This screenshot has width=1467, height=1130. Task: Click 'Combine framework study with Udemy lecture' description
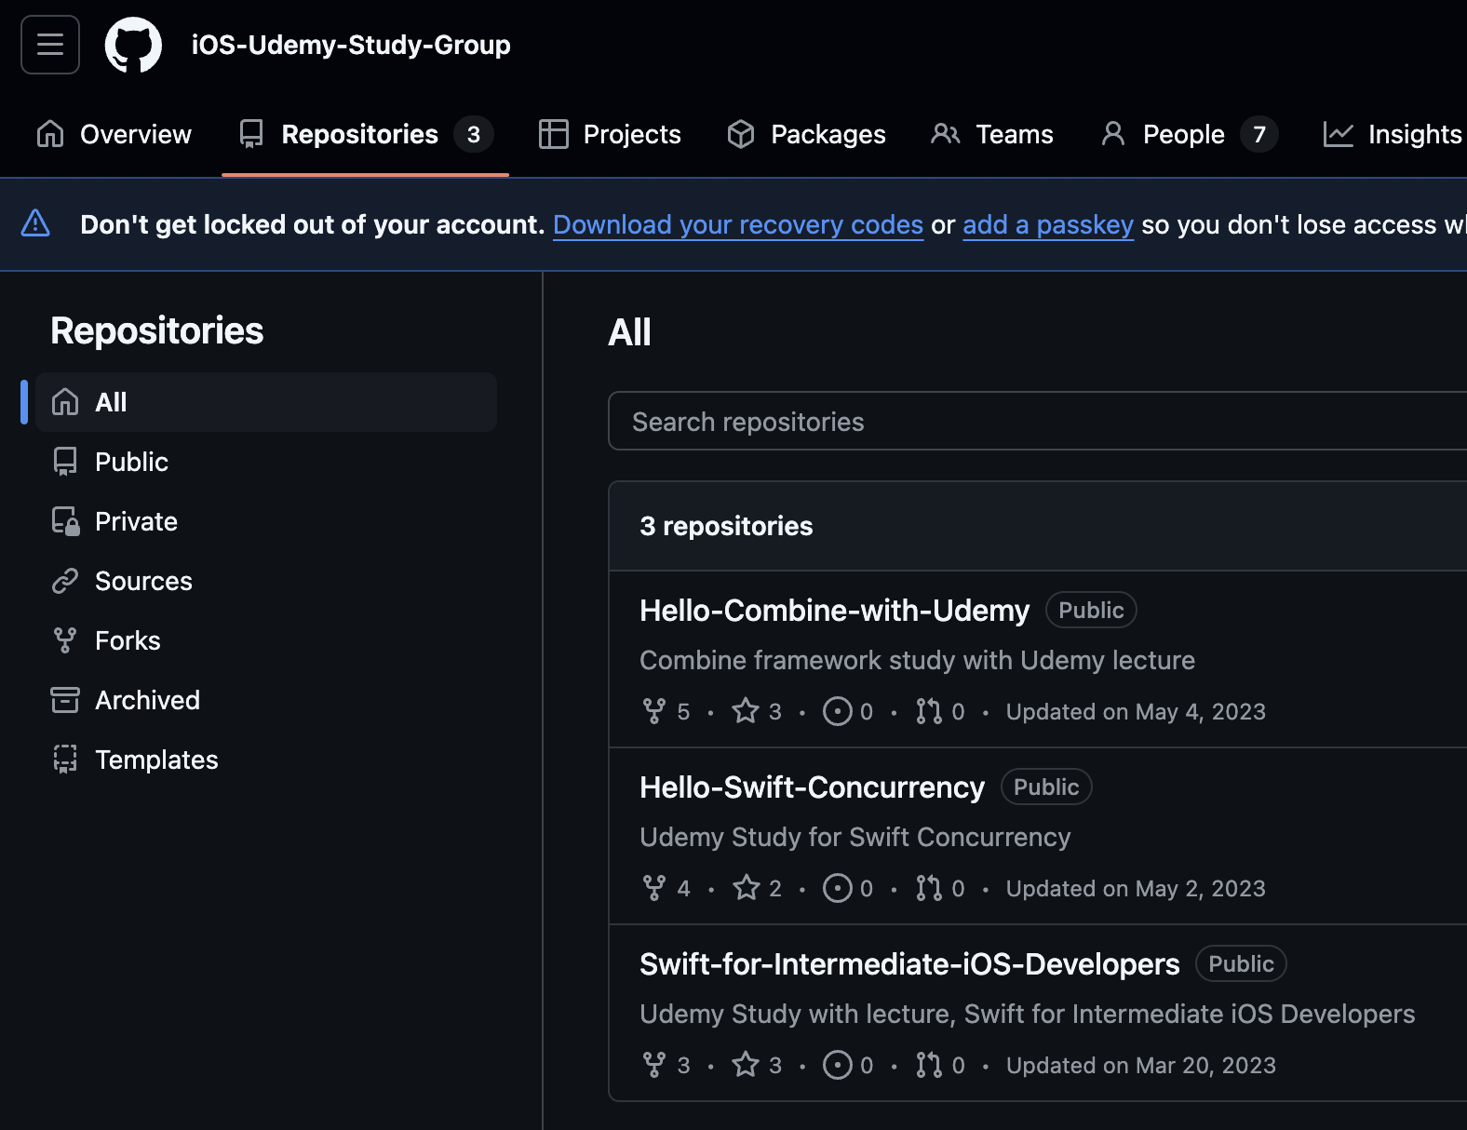pos(917,660)
